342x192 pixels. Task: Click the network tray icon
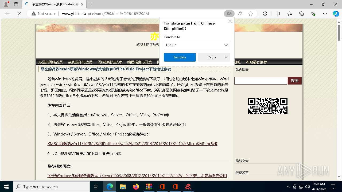coord(301,187)
